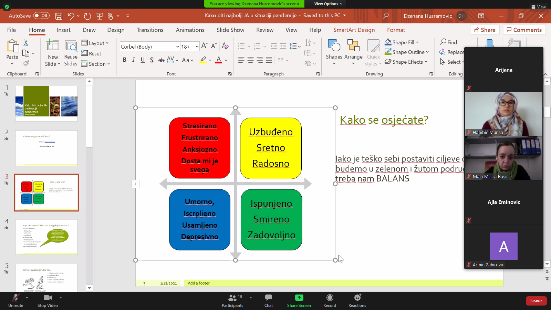Select the Format Painter brush
Screen dimensions: 551x310
(26, 63)
